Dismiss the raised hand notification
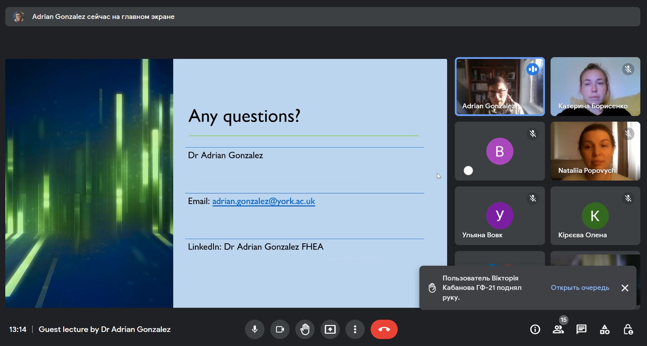This screenshot has height=346, width=647. [625, 288]
